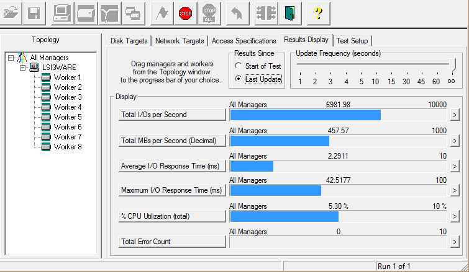Viewport: 469px width, 272px height.
Task: Switch to the Disk Targets tab
Action: [x=129, y=41]
